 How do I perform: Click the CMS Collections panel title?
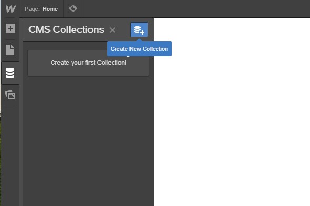click(66, 30)
